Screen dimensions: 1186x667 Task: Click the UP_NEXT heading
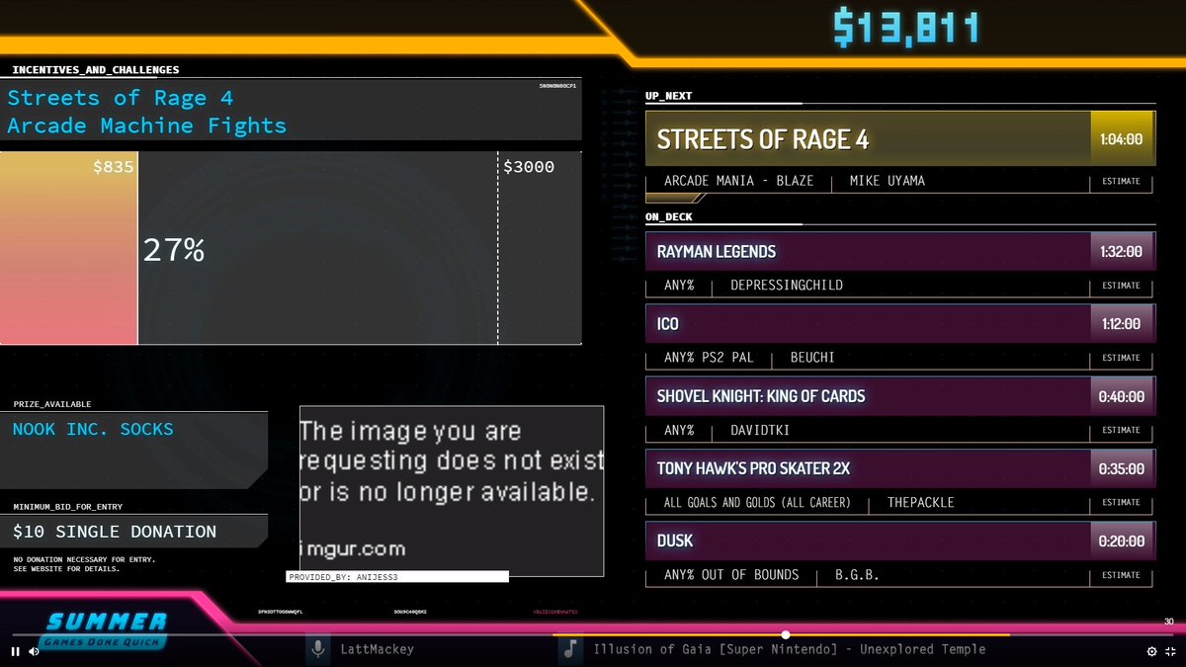pos(668,96)
